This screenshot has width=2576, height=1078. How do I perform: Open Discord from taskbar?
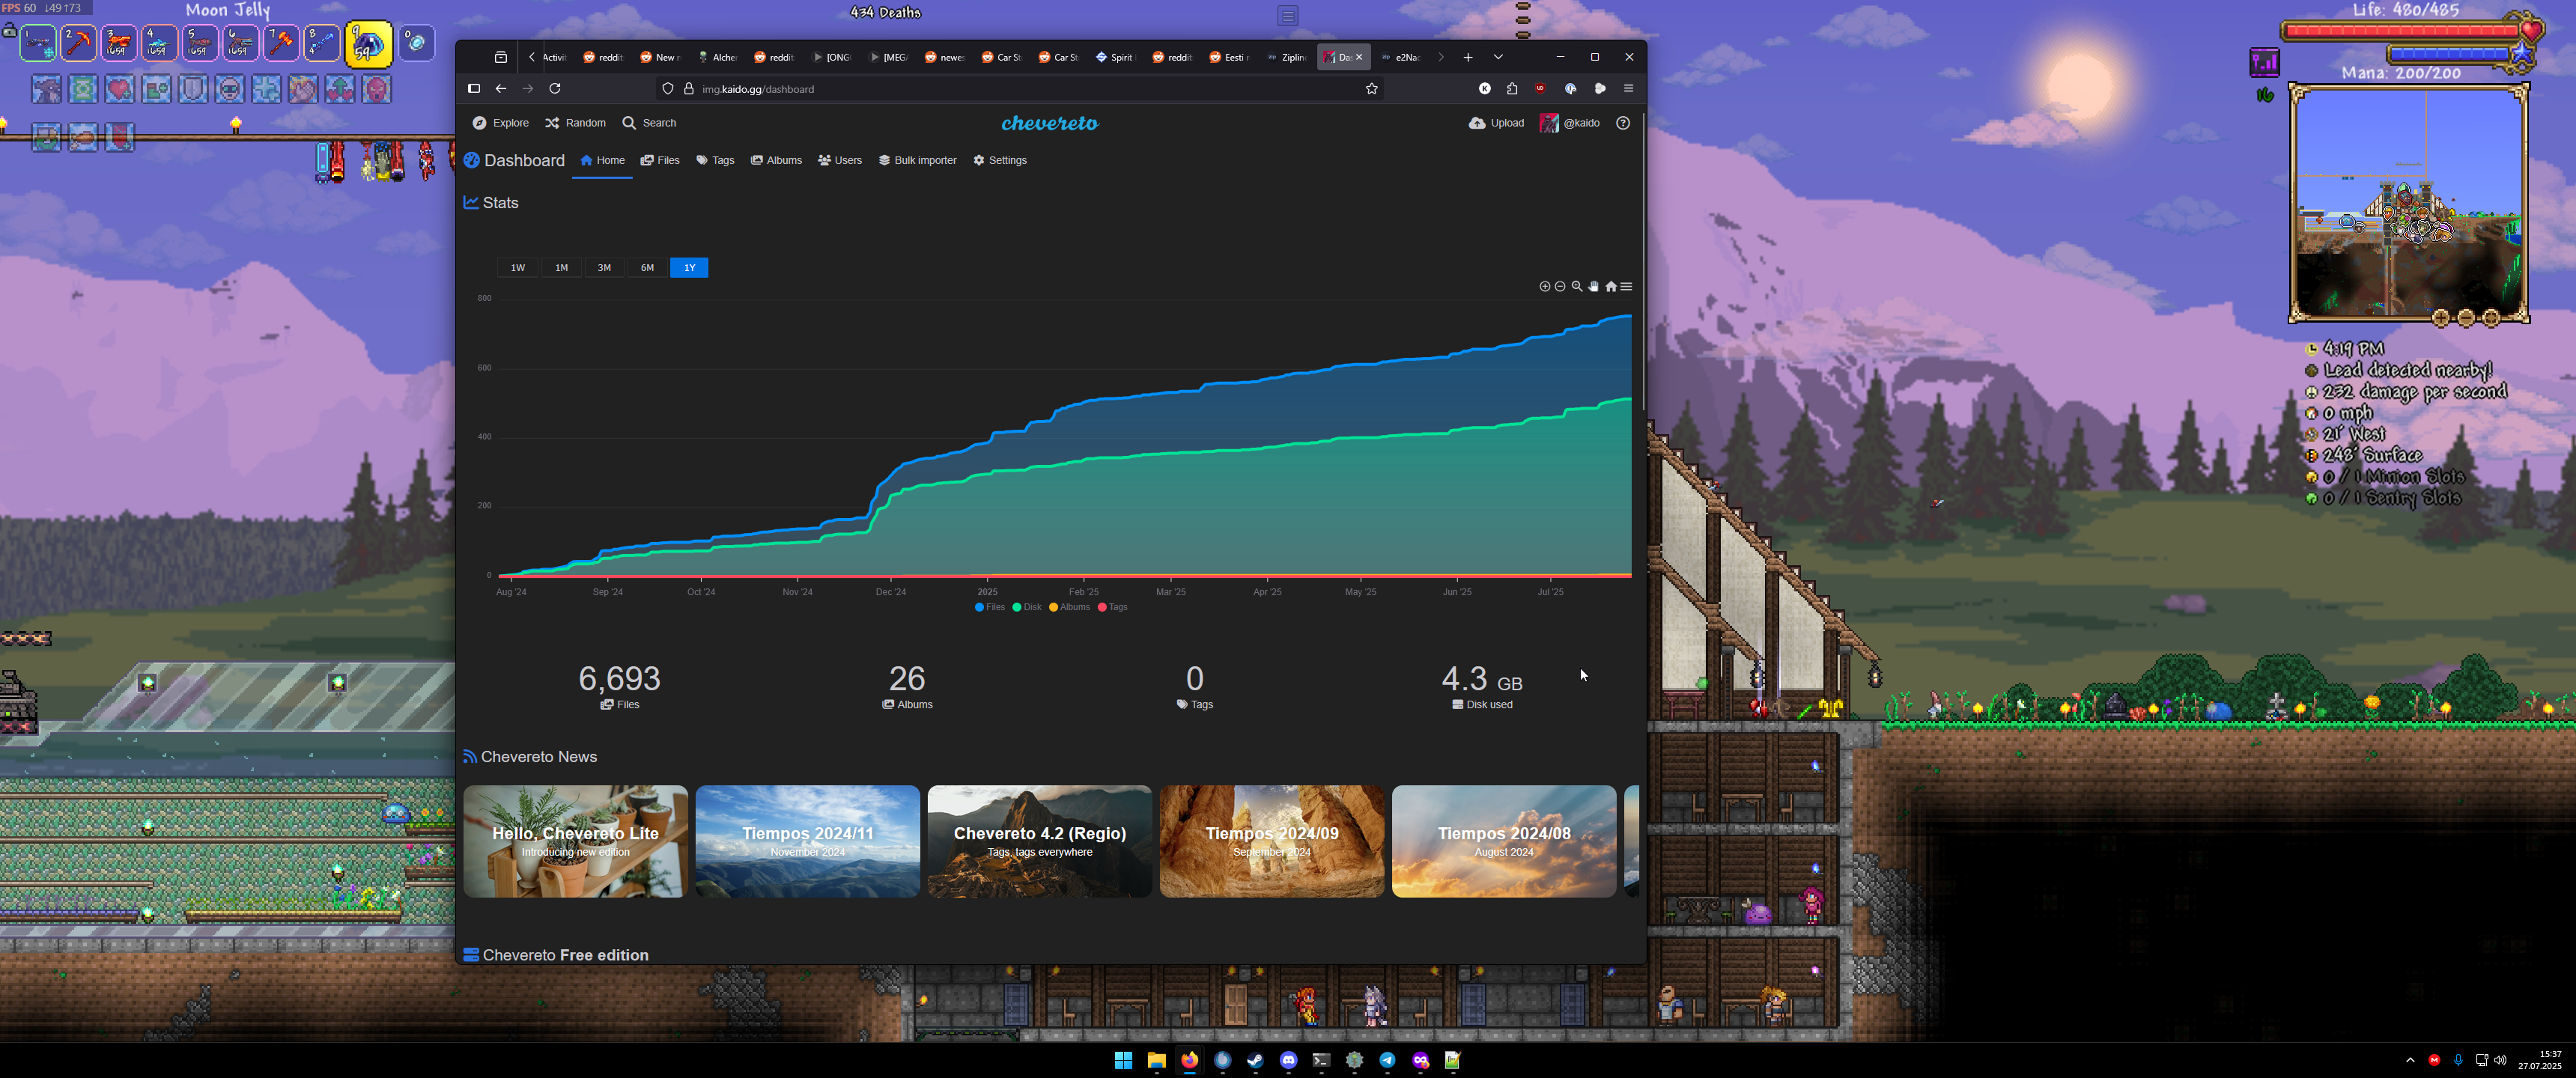(x=1288, y=1061)
